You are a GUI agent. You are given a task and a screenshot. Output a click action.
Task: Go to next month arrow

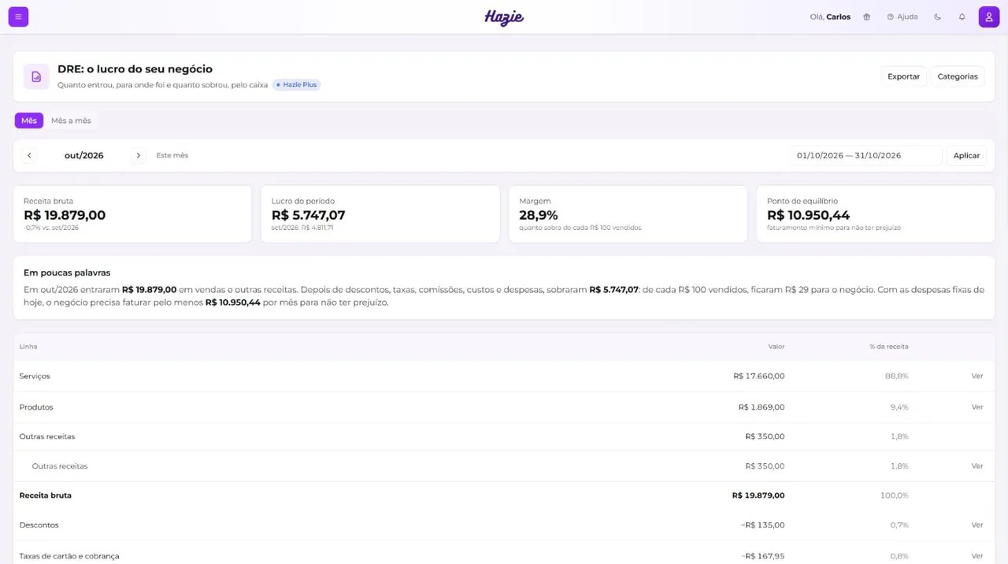coord(139,155)
